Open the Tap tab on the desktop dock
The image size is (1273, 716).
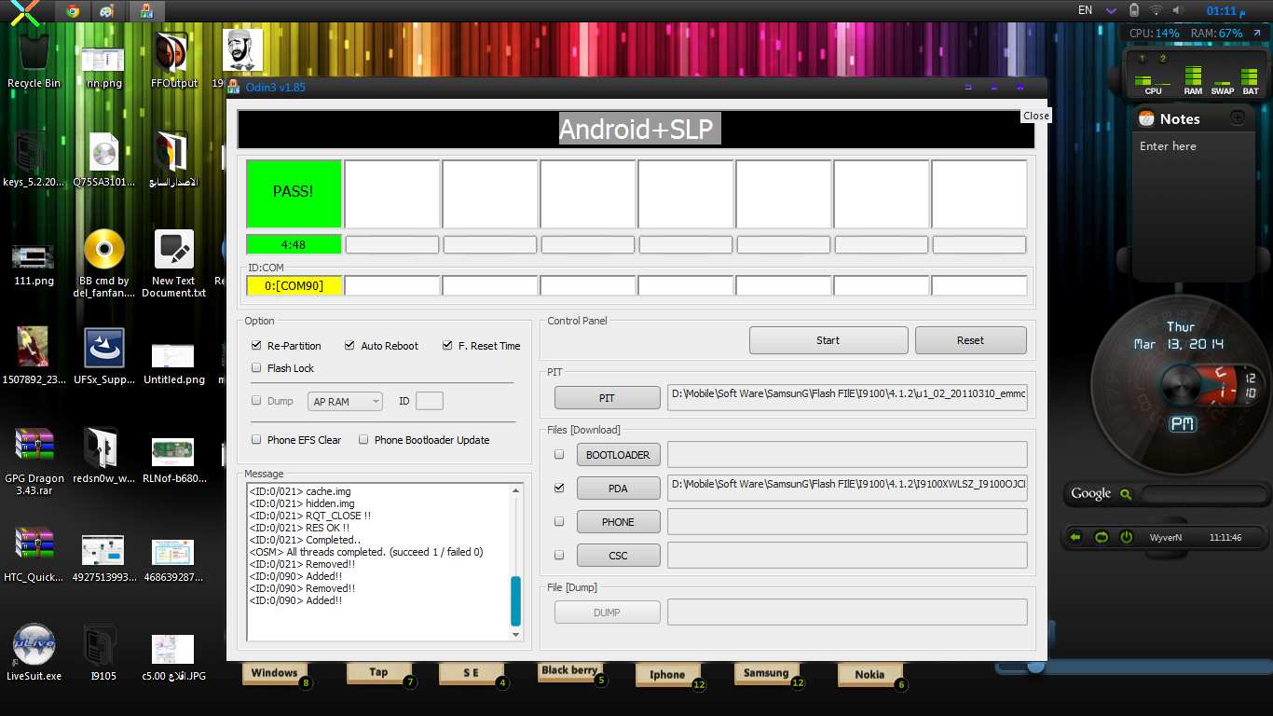[378, 672]
